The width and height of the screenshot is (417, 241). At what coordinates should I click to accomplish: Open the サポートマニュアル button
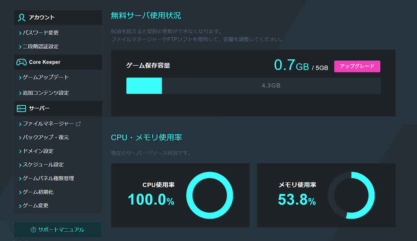pyautogui.click(x=57, y=230)
